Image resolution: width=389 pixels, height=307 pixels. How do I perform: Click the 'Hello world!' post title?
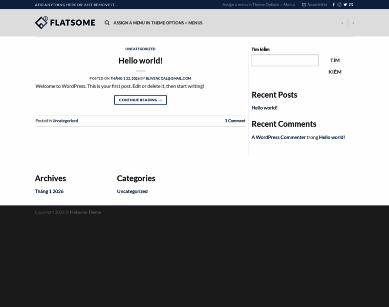pyautogui.click(x=140, y=60)
